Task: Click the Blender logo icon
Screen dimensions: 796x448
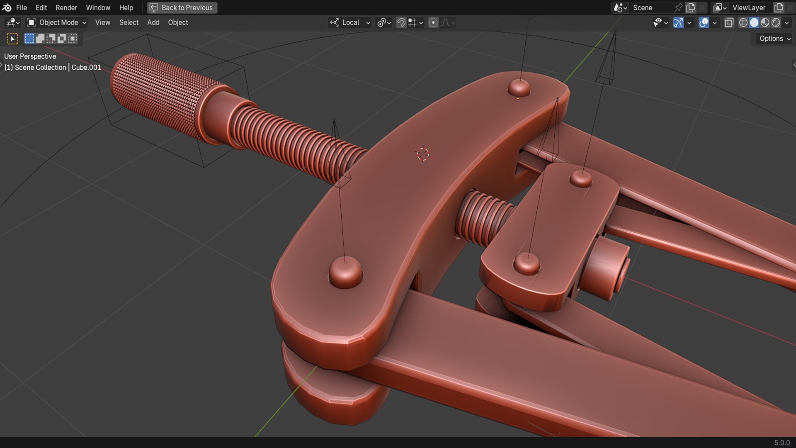Action: 7,7
